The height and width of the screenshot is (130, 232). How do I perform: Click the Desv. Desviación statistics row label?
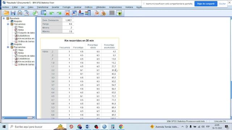point(50,20)
